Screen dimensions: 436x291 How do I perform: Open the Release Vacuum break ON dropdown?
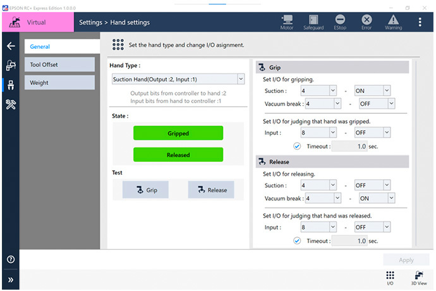tap(377, 198)
